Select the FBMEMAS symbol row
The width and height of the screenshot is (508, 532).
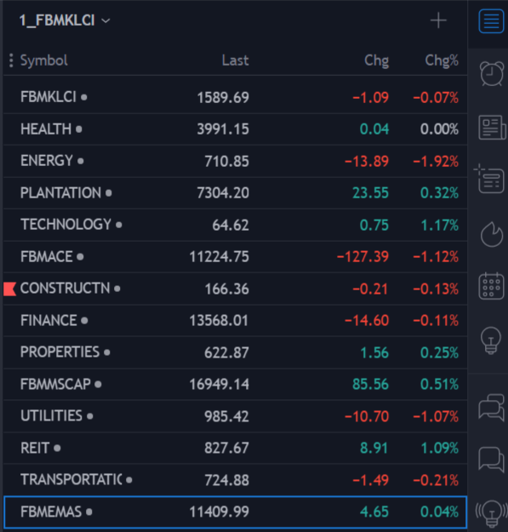coord(236,512)
